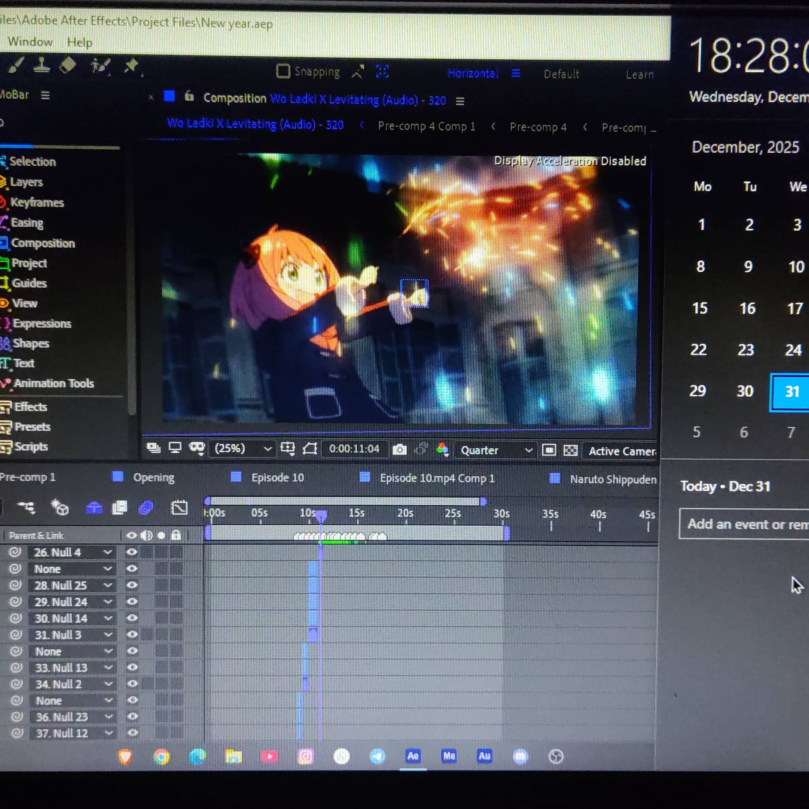Image resolution: width=809 pixels, height=809 pixels.
Task: Select the Eraser tool
Action: click(68, 65)
